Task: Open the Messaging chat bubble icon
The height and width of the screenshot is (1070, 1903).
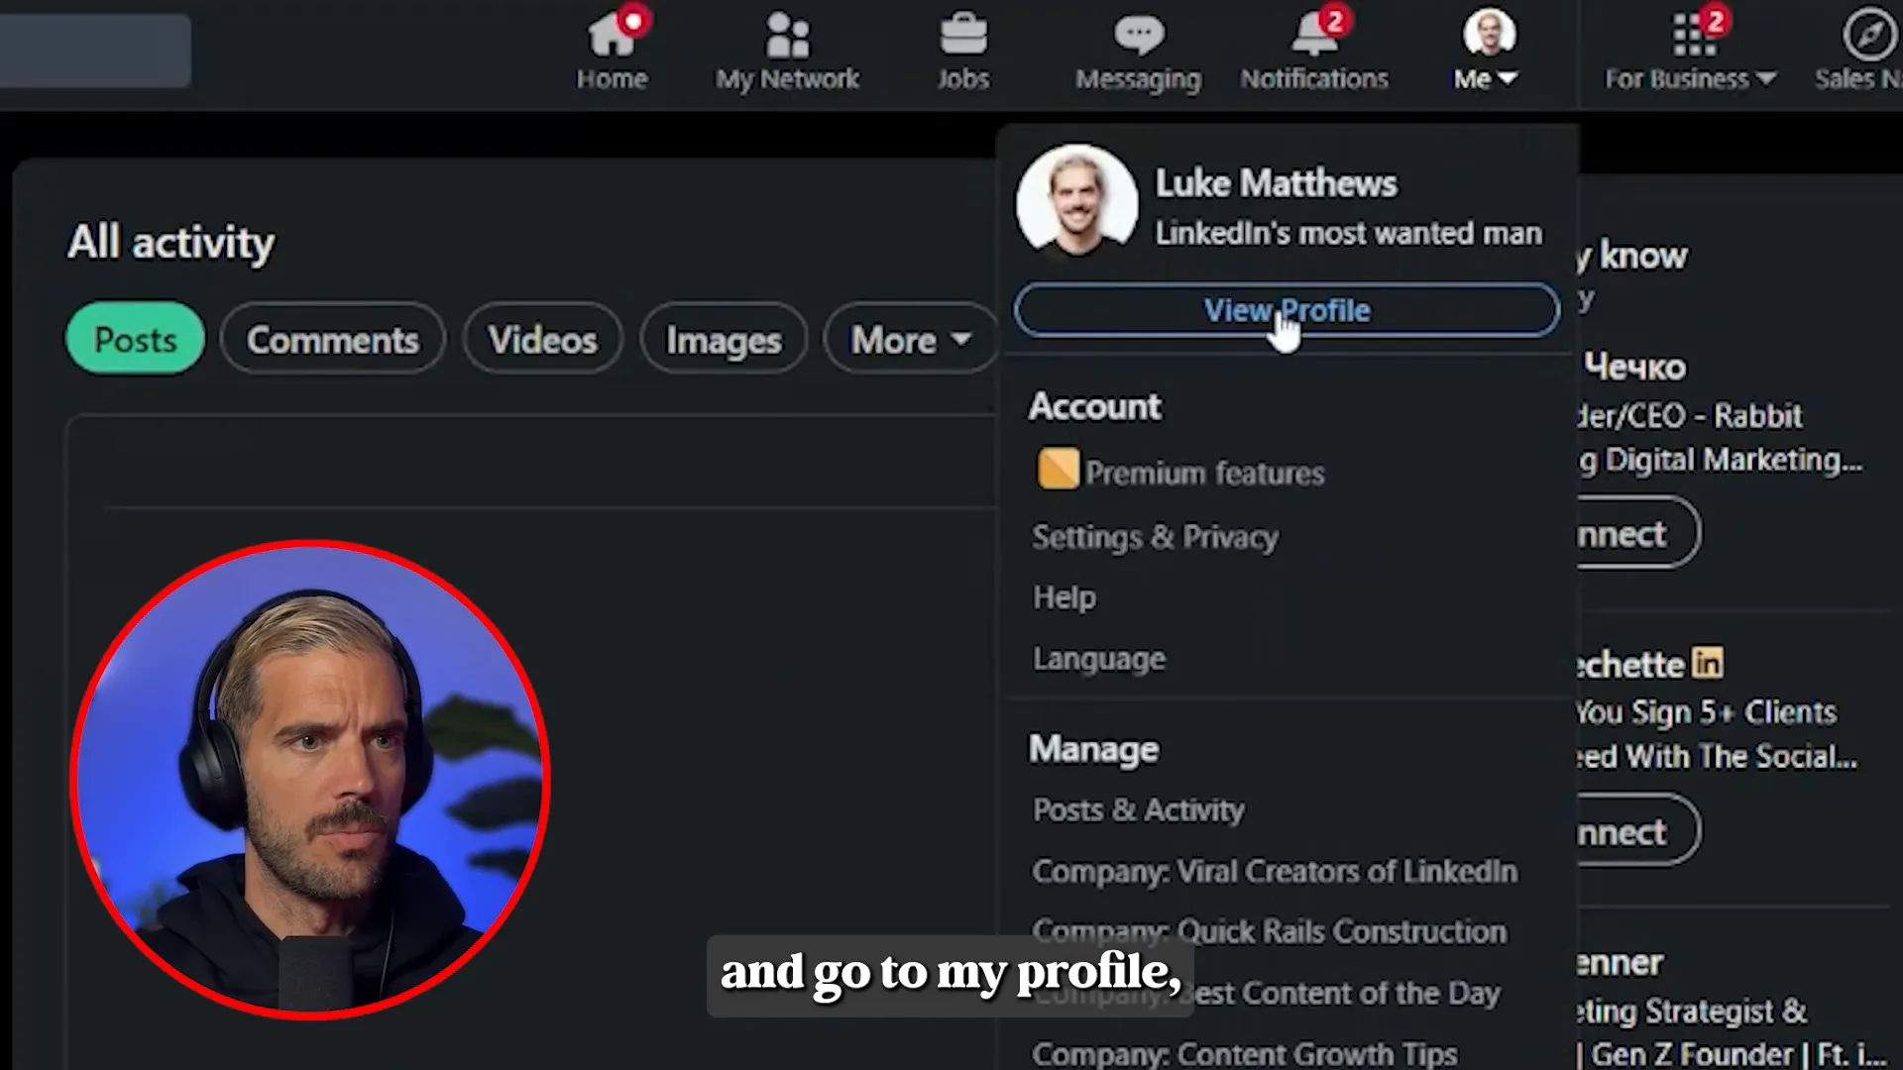Action: [1139, 37]
